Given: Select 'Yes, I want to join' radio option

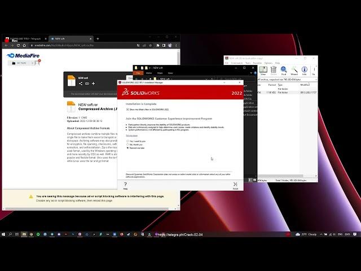Looking at the screenshot, I should (x=127, y=141).
